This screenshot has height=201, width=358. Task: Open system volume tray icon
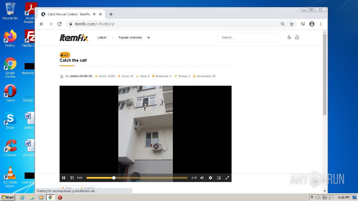[318, 197]
